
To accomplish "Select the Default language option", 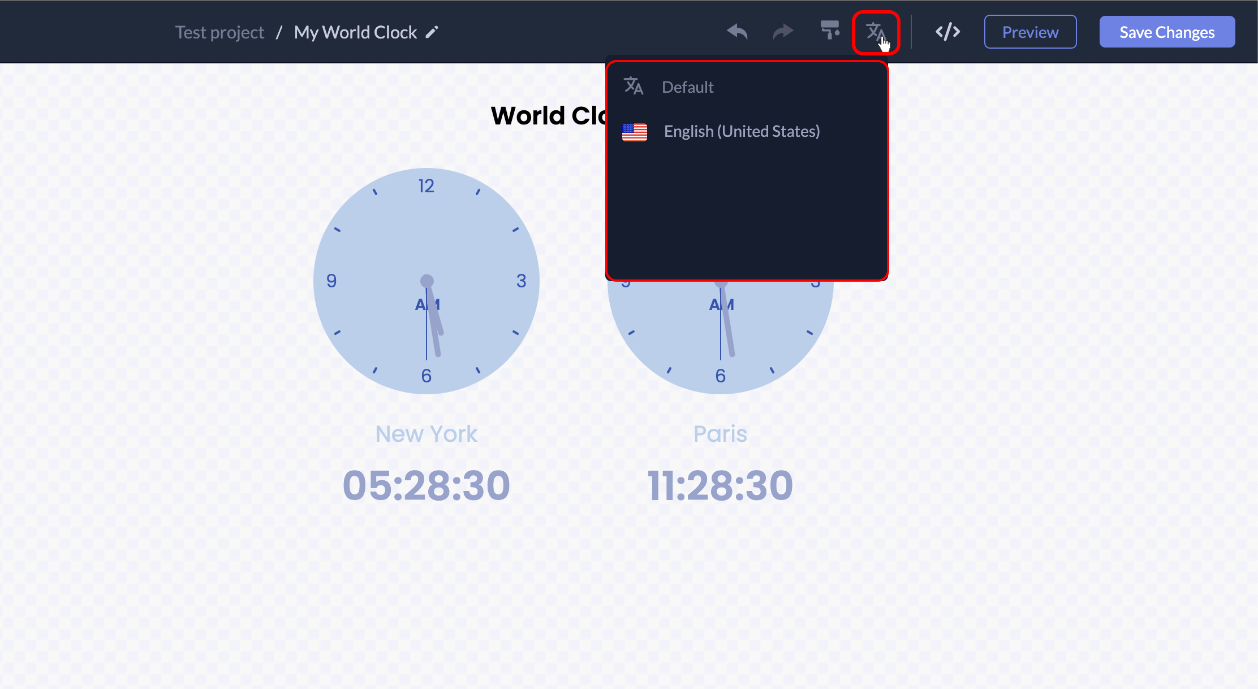I will (x=688, y=87).
